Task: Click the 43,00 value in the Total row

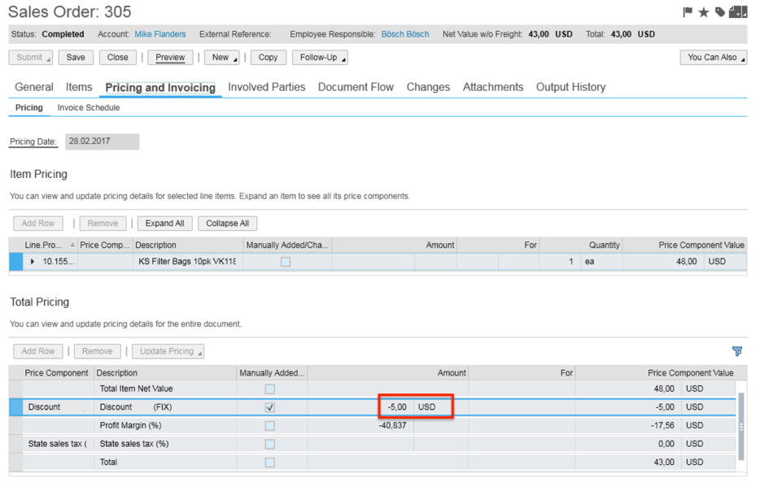Action: [664, 462]
